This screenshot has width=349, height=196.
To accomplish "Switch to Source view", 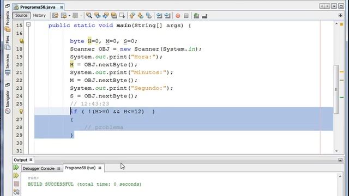I will click(x=21, y=15).
